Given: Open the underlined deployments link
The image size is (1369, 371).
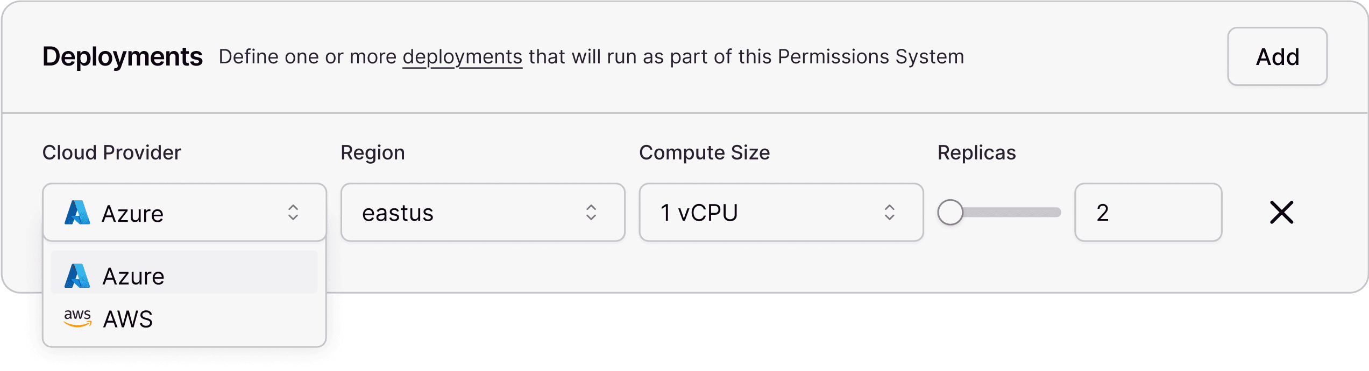Looking at the screenshot, I should pyautogui.click(x=463, y=57).
